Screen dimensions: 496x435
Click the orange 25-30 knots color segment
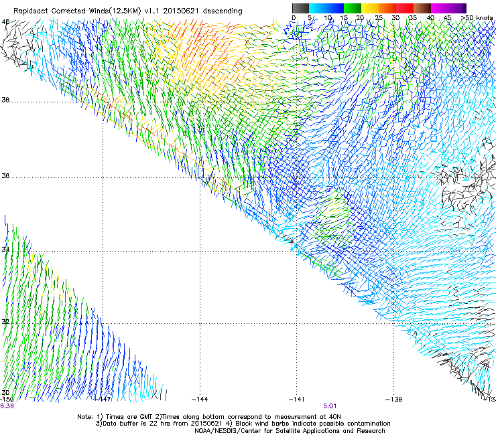(387, 8)
